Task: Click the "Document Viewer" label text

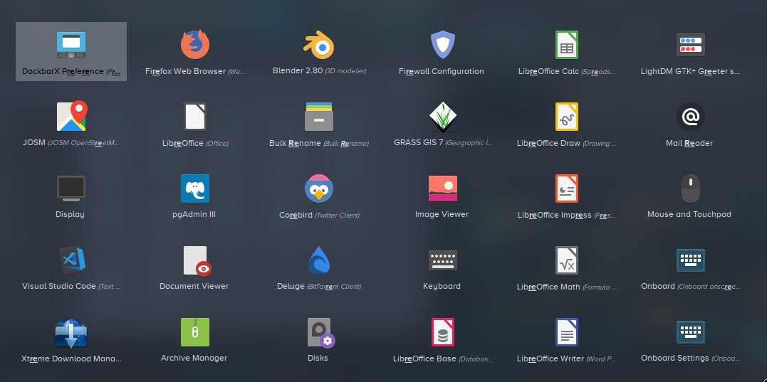Action: (194, 286)
